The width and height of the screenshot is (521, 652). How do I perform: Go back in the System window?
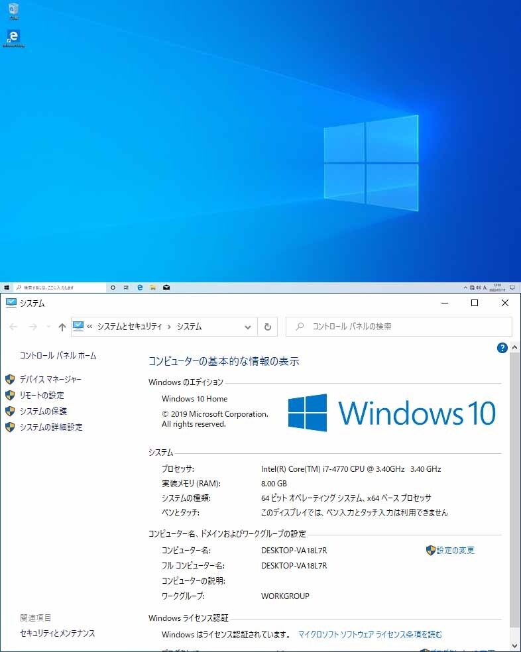click(13, 327)
